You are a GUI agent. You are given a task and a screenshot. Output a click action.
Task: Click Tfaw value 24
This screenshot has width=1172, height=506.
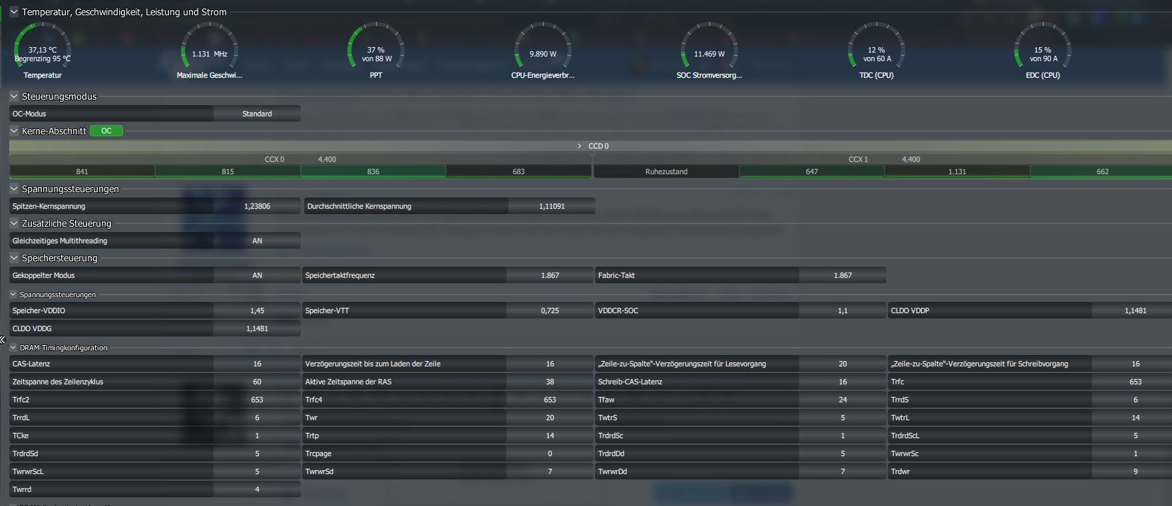[x=843, y=400]
